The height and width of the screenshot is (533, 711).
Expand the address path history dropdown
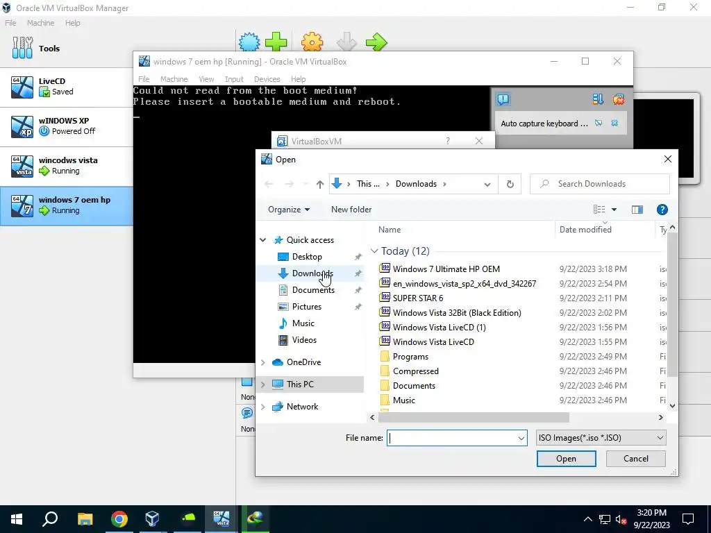tap(487, 184)
